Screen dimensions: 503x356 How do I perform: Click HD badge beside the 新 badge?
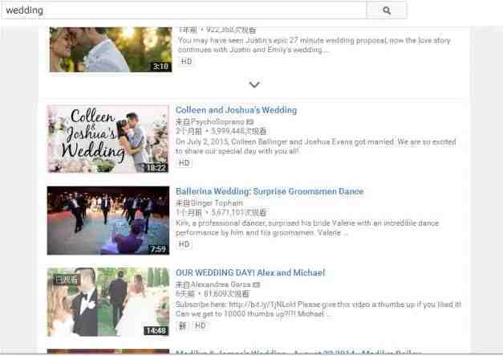pos(201,325)
